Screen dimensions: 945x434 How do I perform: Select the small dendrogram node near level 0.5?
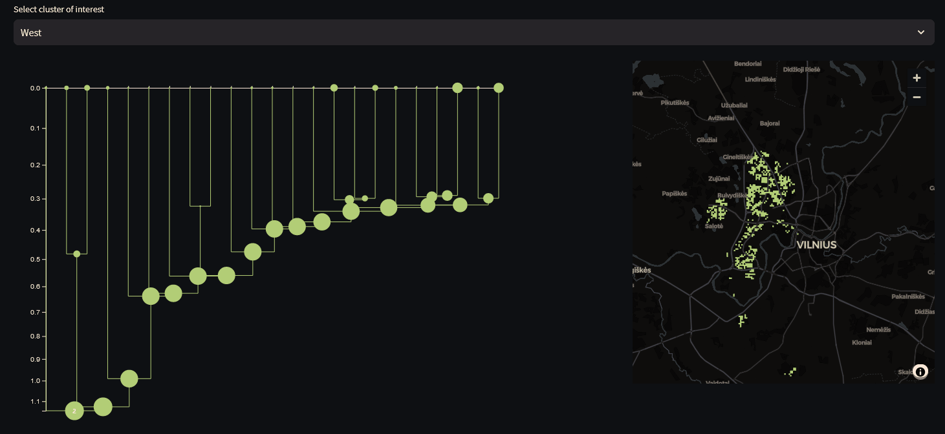(77, 254)
